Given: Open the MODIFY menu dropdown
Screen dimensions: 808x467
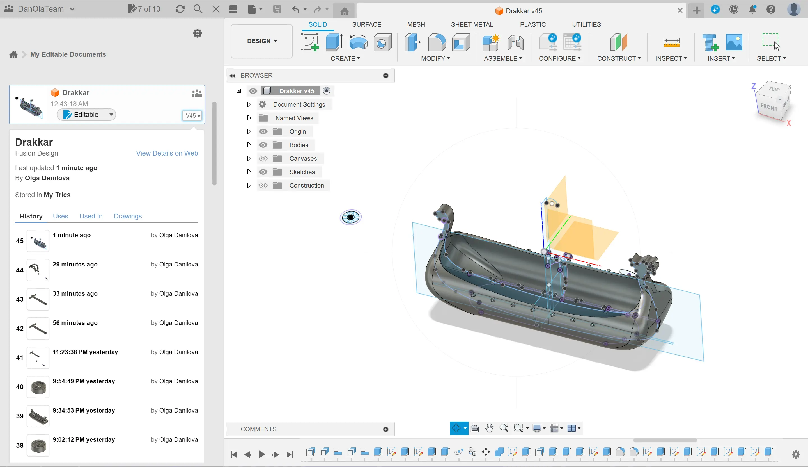Looking at the screenshot, I should pyautogui.click(x=435, y=58).
